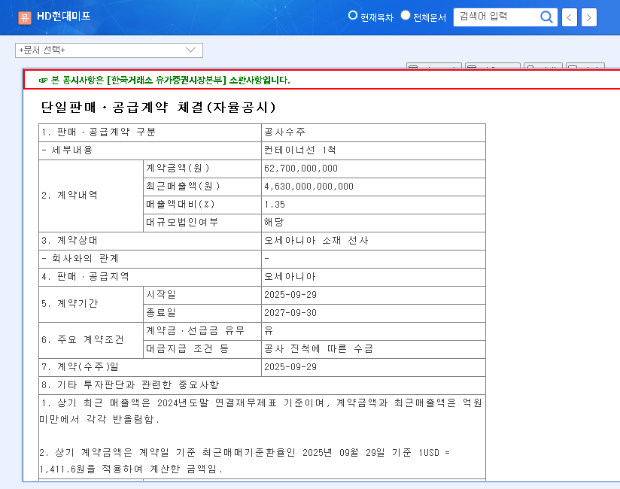Viewport: 620px width, 489px height.
Task: Click the previous-document arrow icon
Action: click(570, 17)
